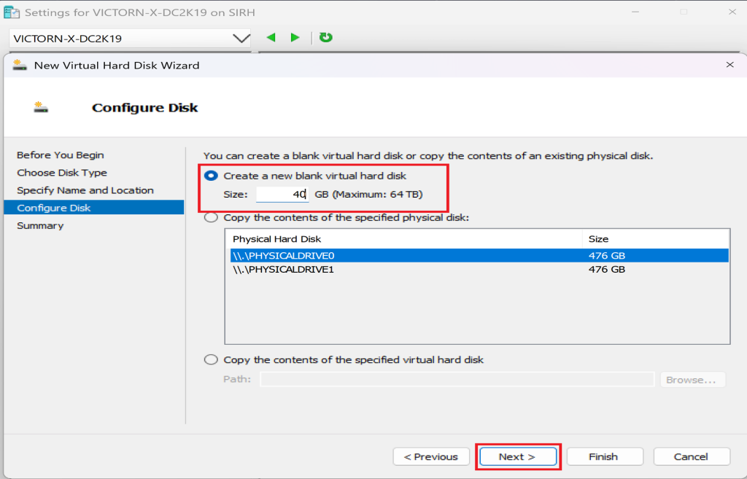The image size is (747, 479).
Task: Open Specify Name and Location step
Action: click(85, 190)
